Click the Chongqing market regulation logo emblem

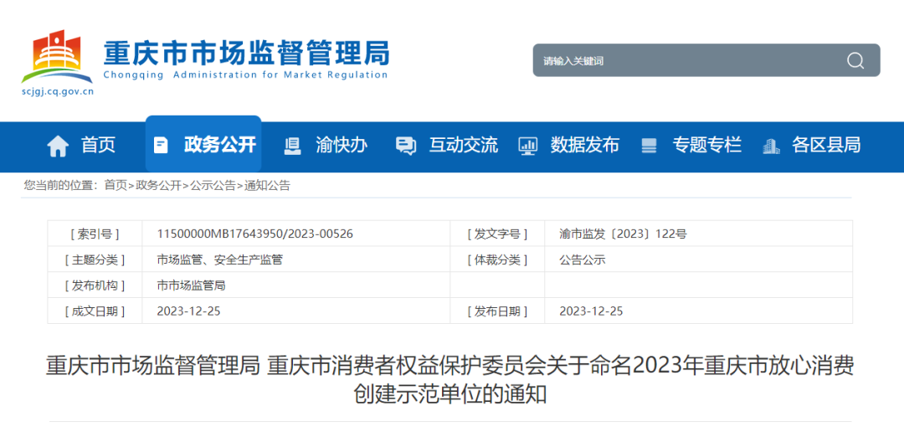pos(57,57)
